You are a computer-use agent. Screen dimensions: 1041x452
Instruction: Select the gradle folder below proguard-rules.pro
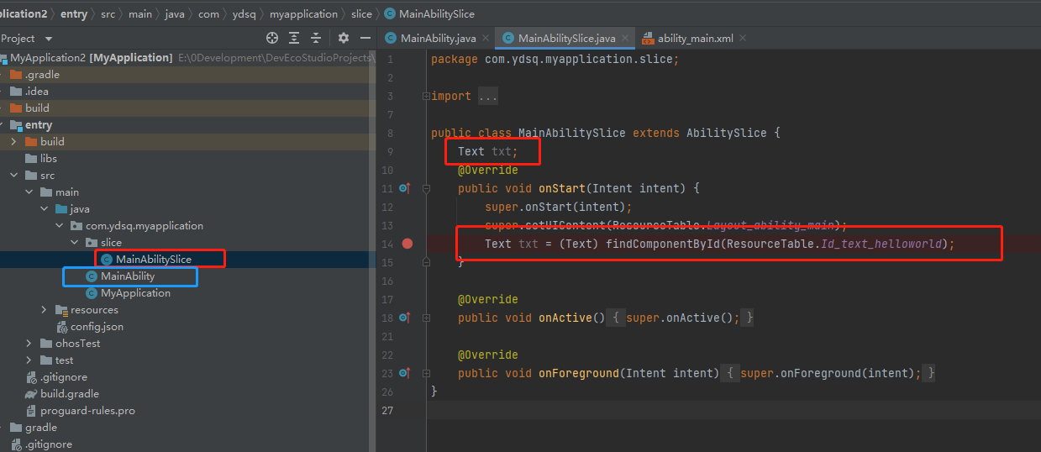pos(41,428)
